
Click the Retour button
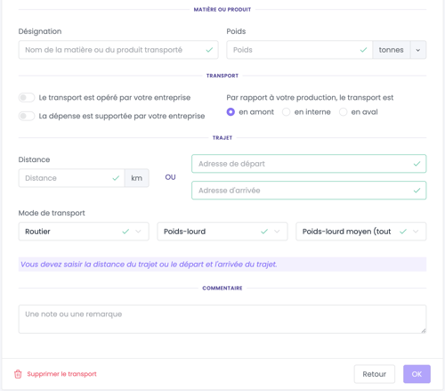375,374
